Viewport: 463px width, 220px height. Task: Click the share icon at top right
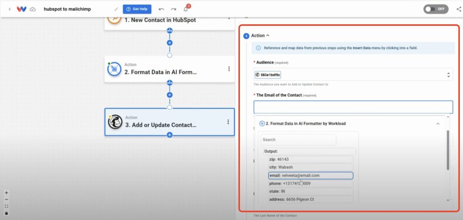(458, 9)
